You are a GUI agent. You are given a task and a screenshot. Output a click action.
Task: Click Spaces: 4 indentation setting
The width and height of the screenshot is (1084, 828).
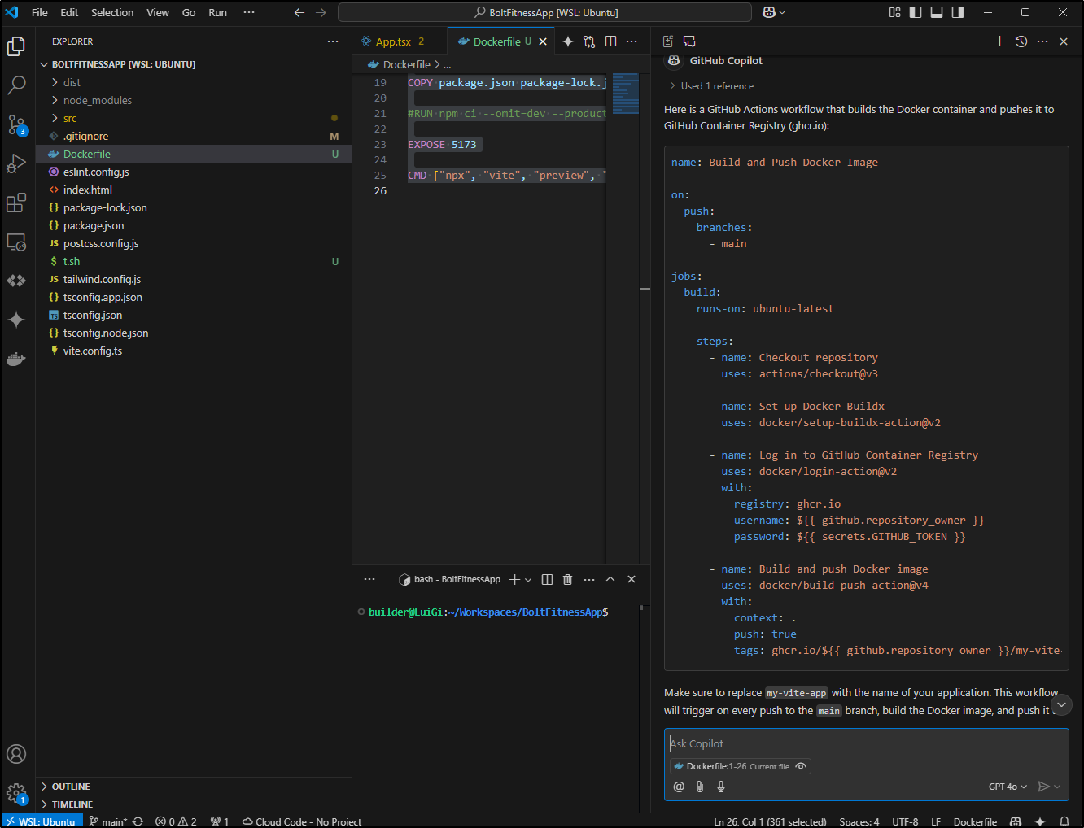tap(859, 821)
